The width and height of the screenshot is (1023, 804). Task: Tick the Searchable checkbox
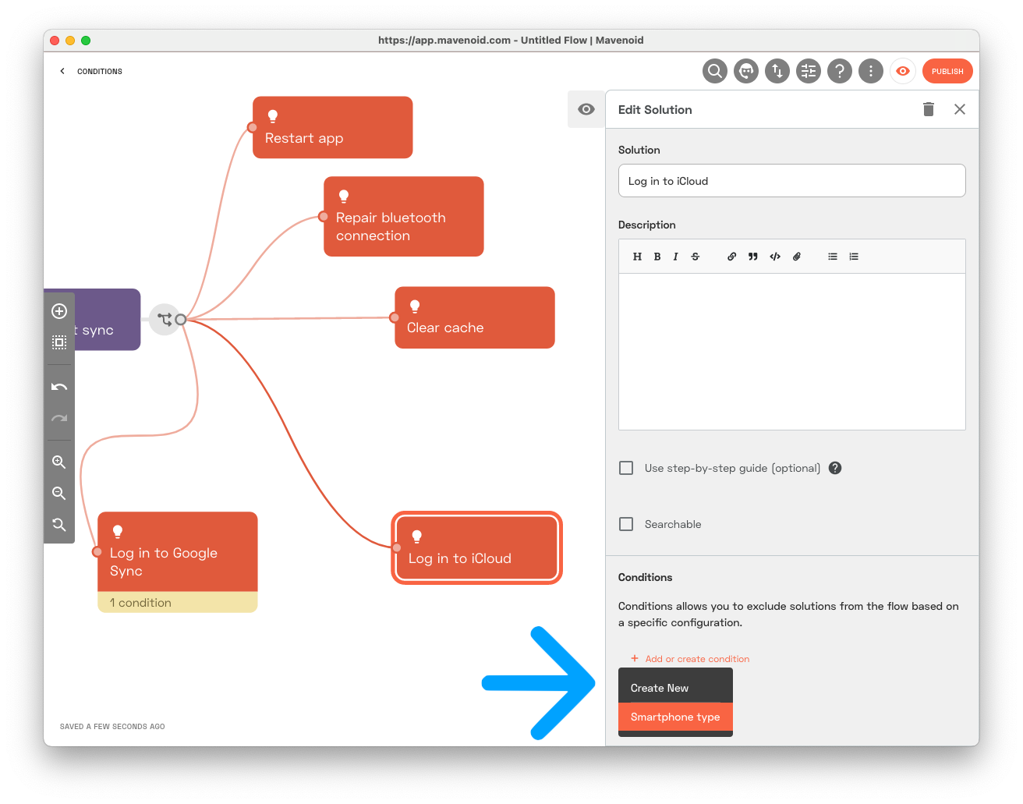(x=626, y=524)
